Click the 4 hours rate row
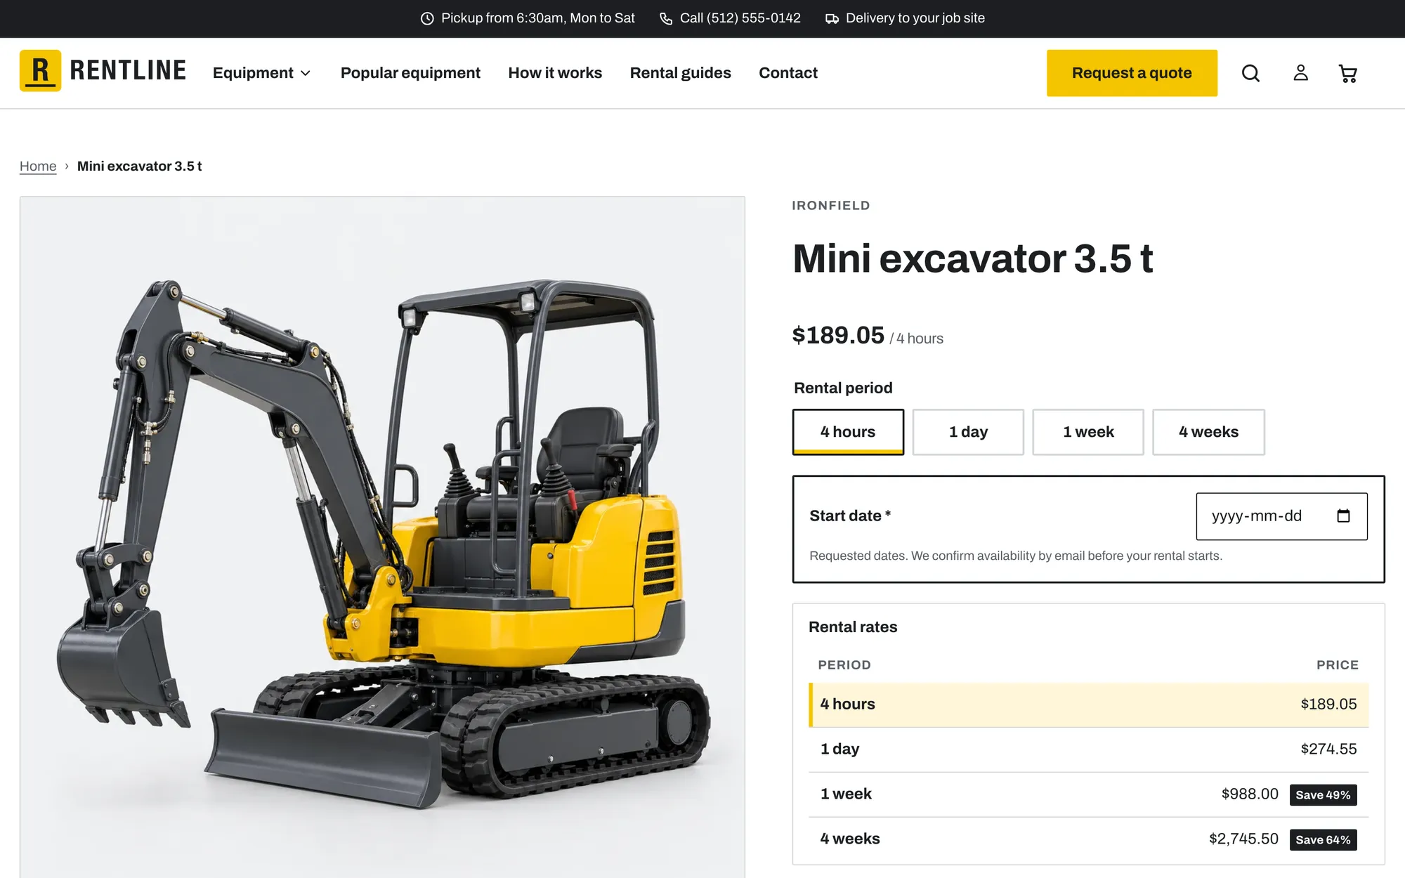The image size is (1405, 878). point(1088,705)
